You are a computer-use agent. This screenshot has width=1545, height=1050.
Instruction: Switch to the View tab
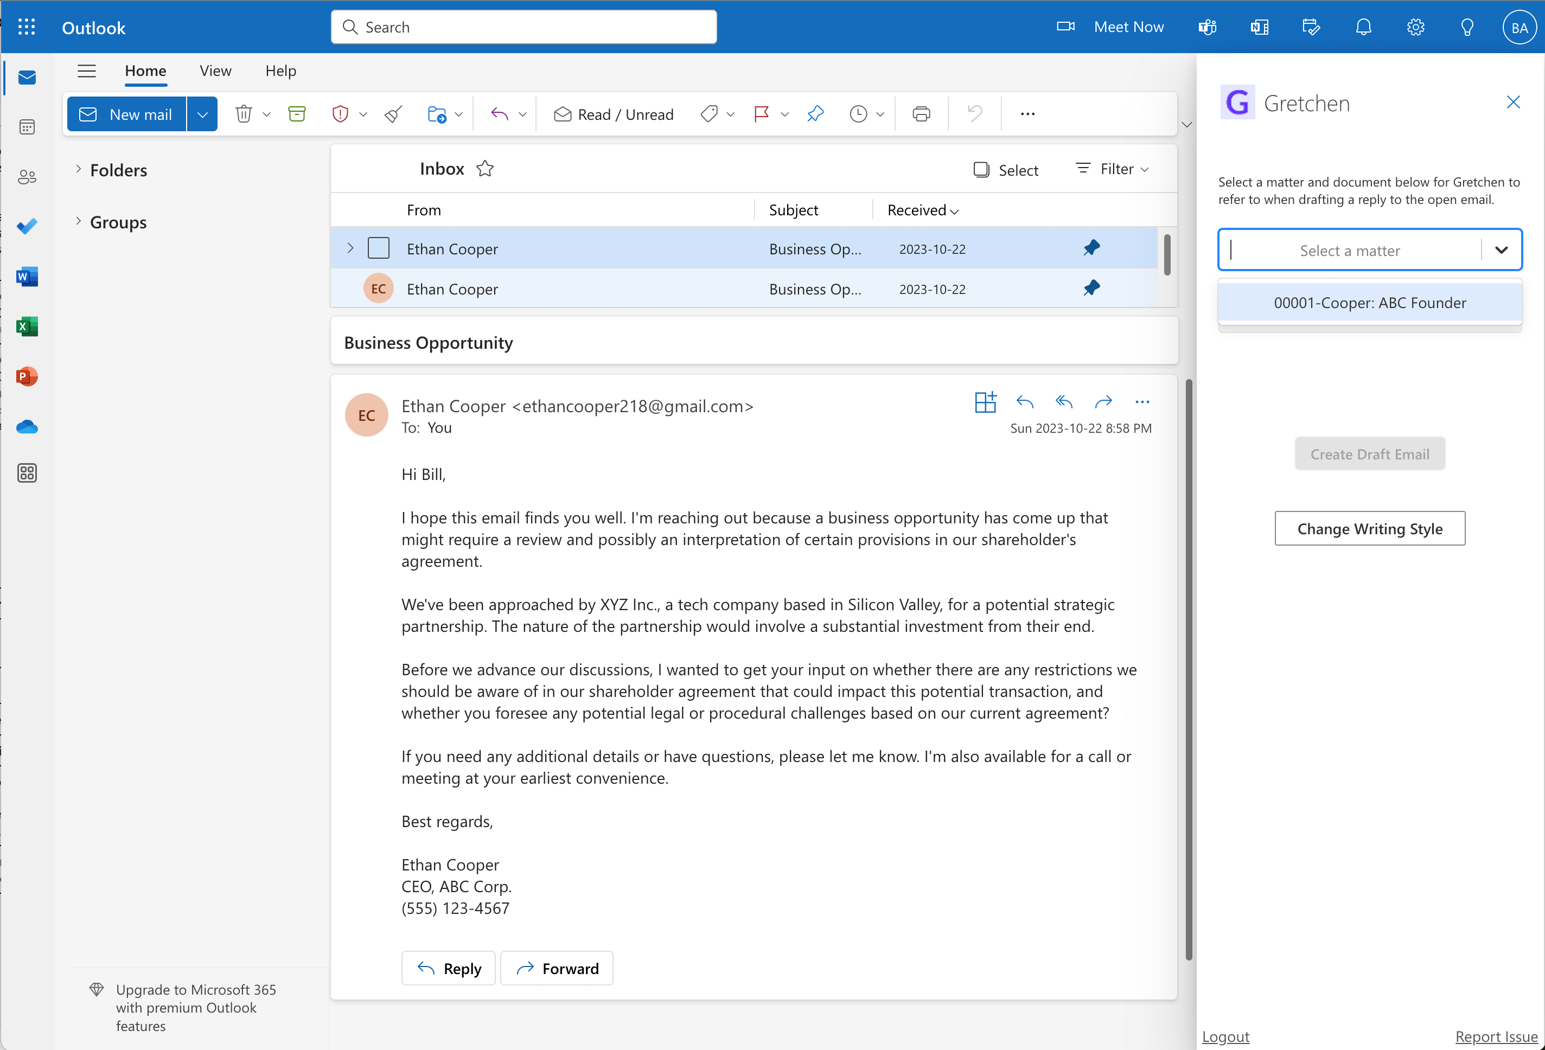215,71
